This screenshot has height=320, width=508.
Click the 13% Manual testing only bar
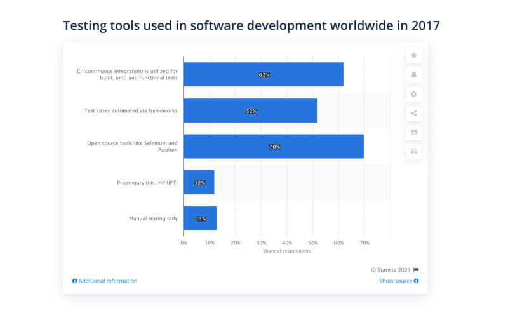[x=200, y=218]
